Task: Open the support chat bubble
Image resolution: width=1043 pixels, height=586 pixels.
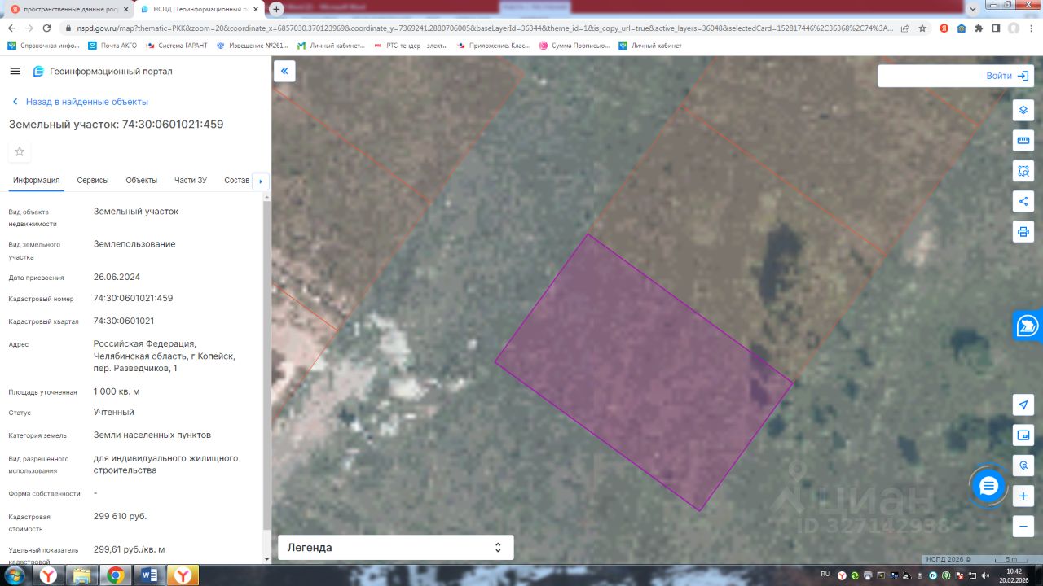Action: click(988, 486)
